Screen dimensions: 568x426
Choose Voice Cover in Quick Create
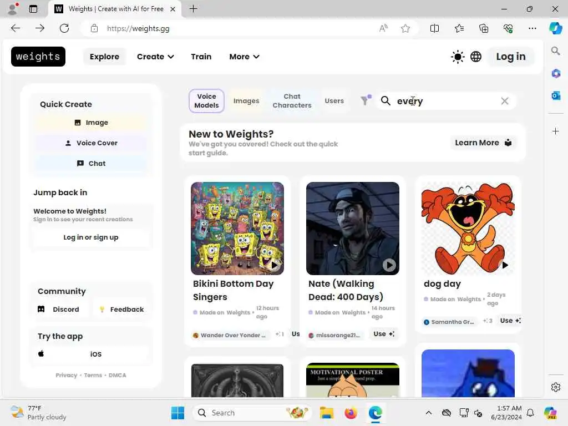click(x=92, y=143)
